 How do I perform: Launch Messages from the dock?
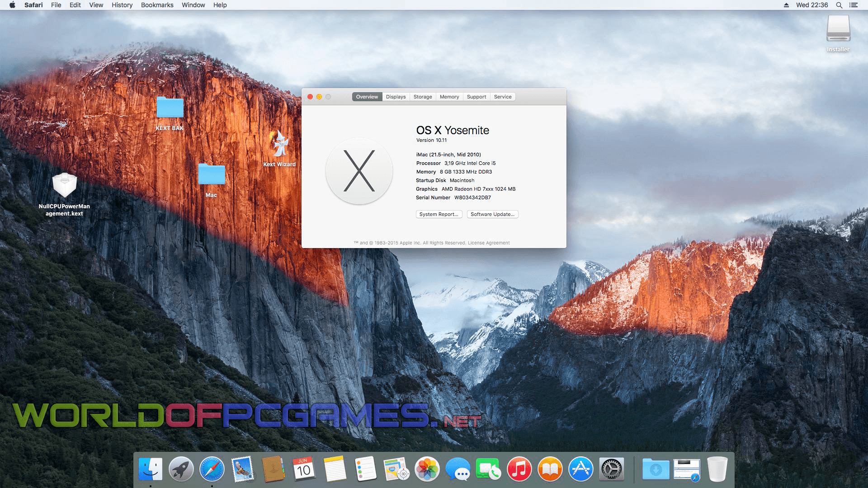click(458, 469)
